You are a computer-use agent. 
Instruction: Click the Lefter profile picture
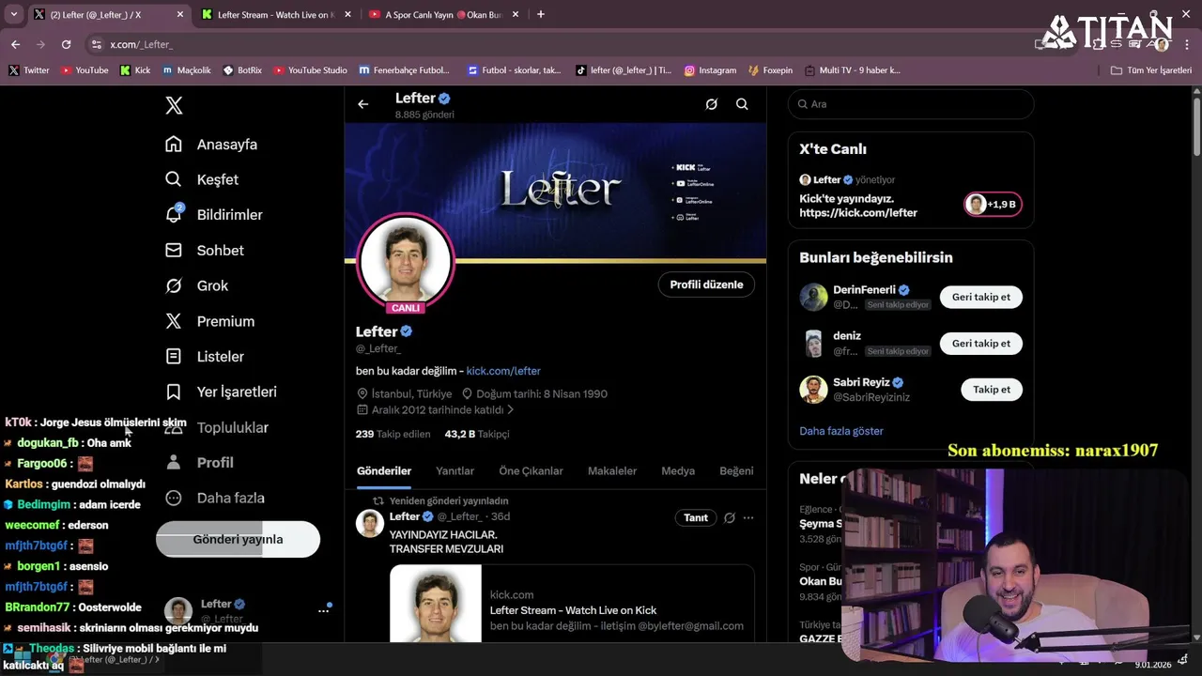click(406, 262)
